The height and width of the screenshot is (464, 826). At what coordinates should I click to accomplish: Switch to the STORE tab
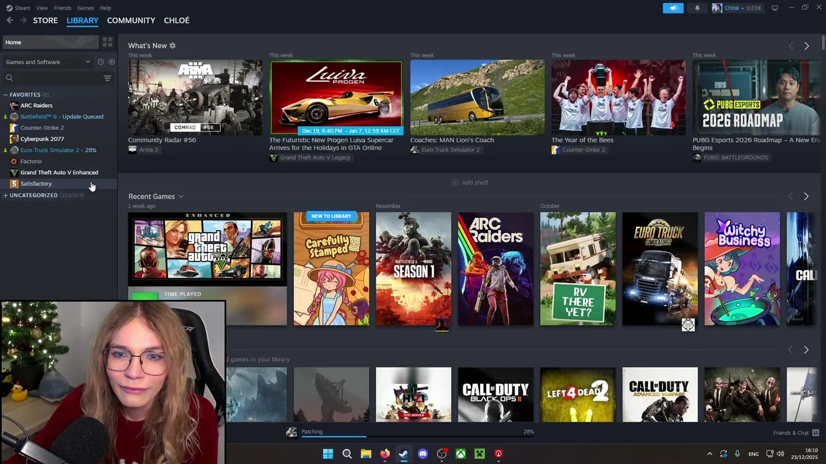pyautogui.click(x=45, y=21)
